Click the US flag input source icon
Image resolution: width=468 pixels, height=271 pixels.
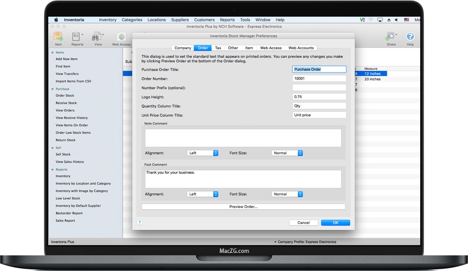[x=405, y=19]
